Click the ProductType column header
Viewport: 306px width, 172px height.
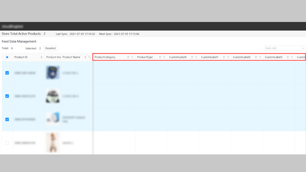coord(145,57)
